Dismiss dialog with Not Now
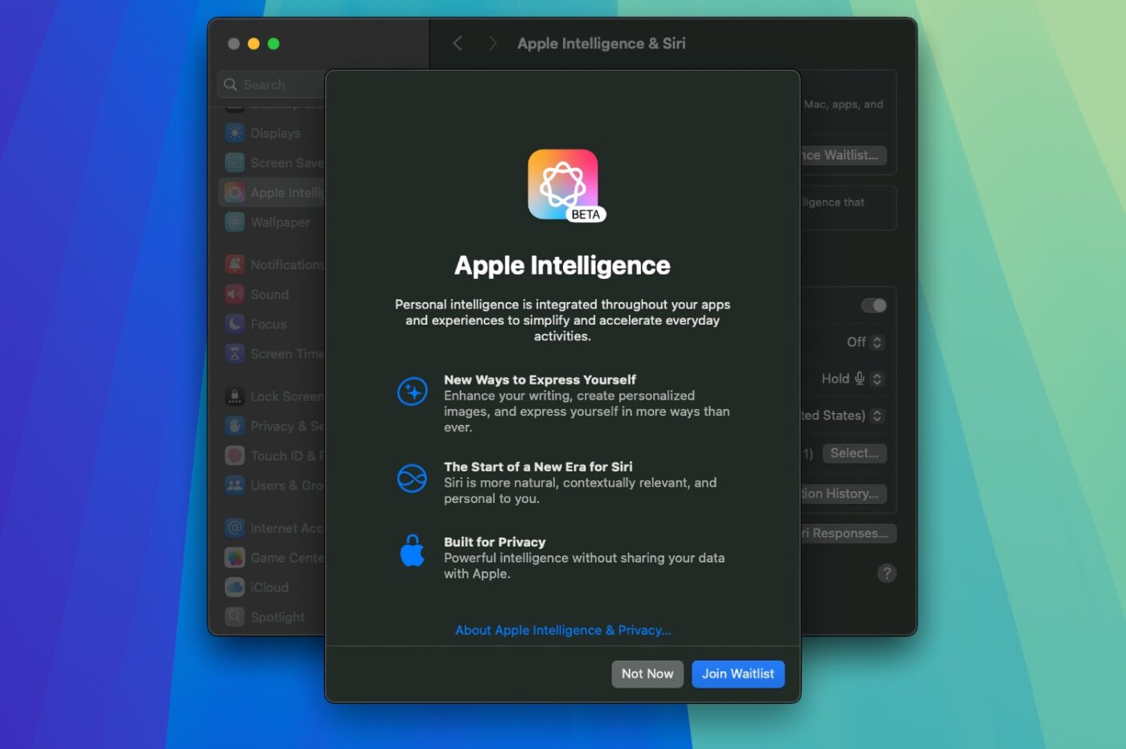This screenshot has height=749, width=1126. (x=647, y=673)
